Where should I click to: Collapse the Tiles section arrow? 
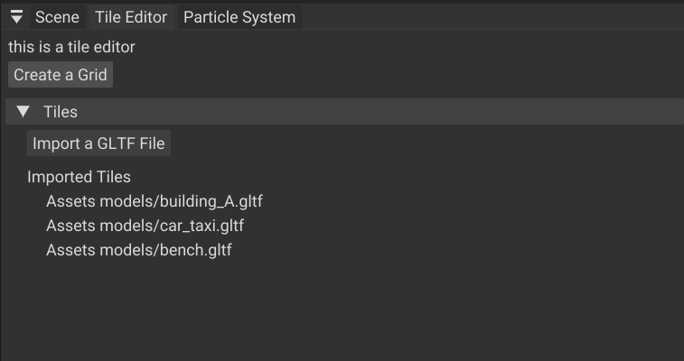[23, 112]
